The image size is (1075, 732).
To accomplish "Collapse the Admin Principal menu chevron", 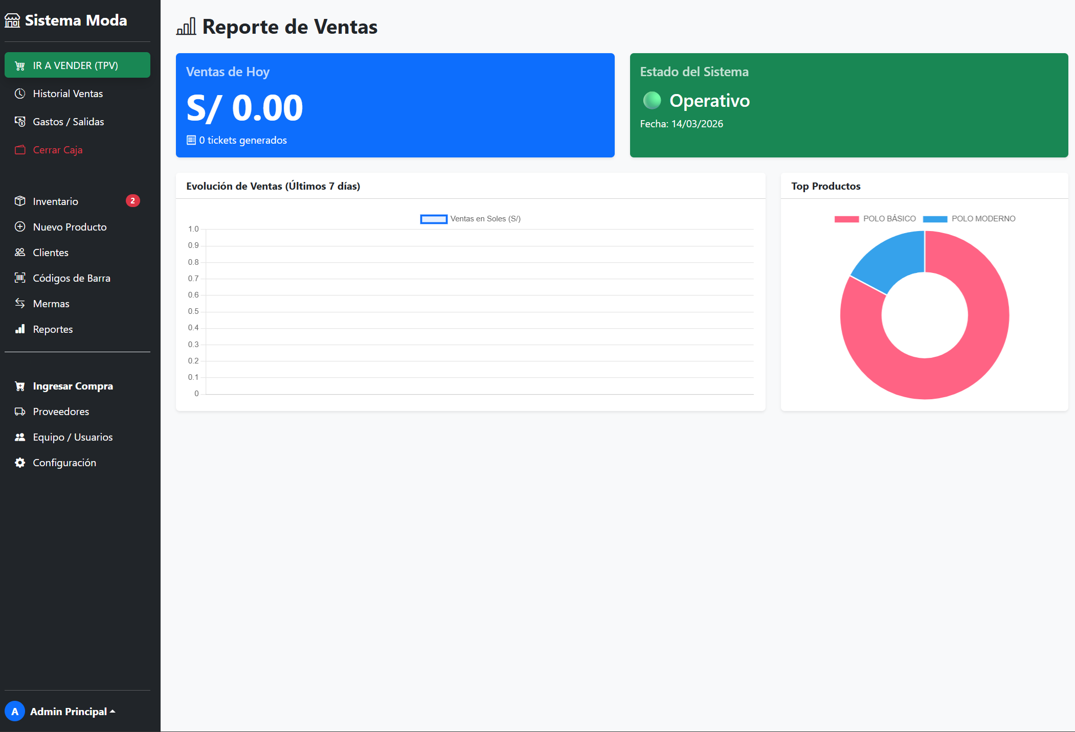I will click(x=113, y=711).
